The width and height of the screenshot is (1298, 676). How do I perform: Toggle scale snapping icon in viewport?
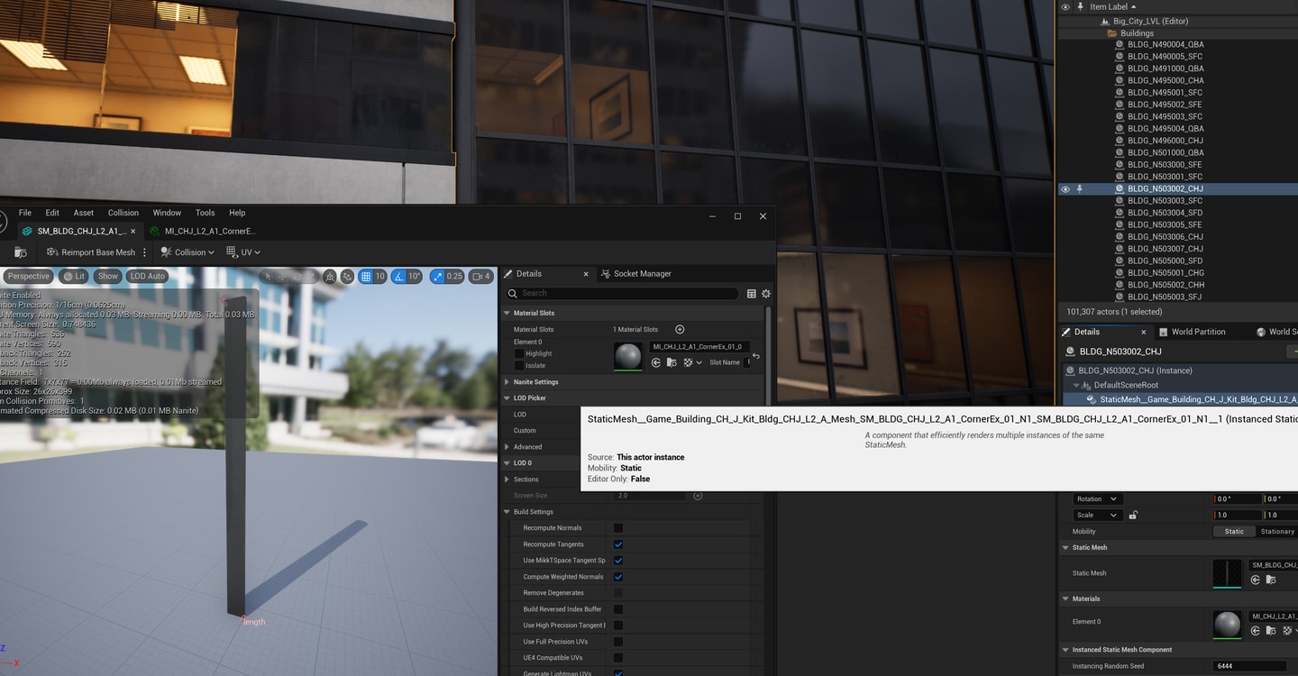tap(437, 276)
